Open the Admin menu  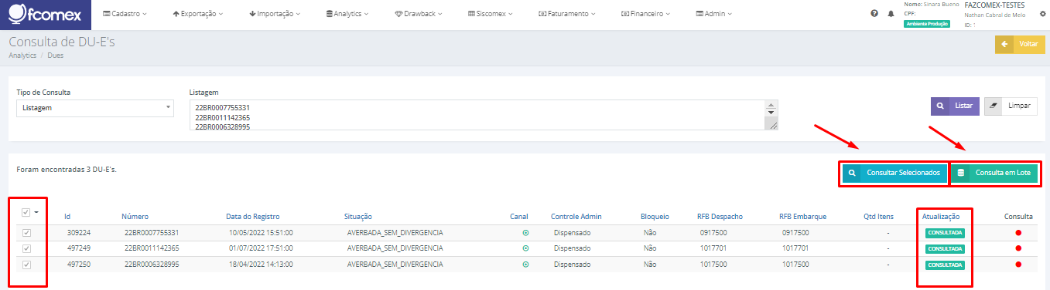tap(713, 14)
